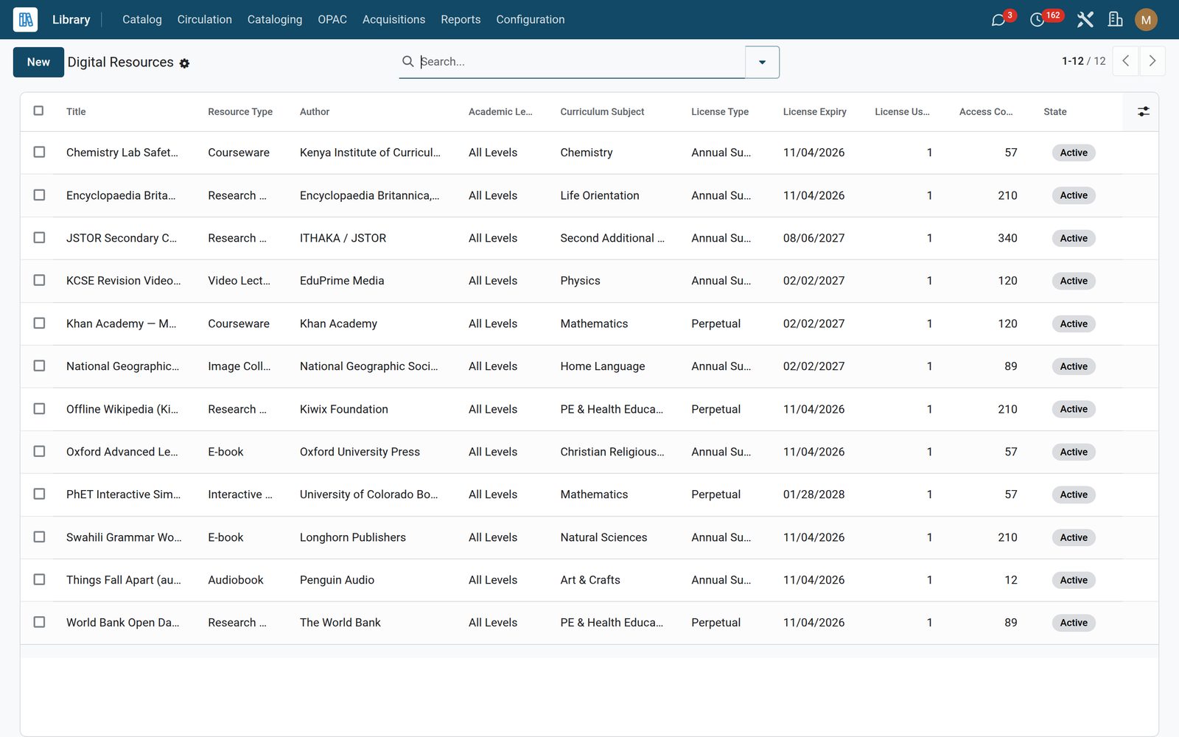Open the activities clock icon
This screenshot has width=1179, height=737.
(x=1038, y=20)
